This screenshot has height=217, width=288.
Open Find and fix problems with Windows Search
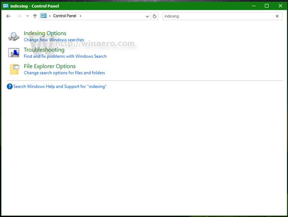pyautogui.click(x=65, y=56)
